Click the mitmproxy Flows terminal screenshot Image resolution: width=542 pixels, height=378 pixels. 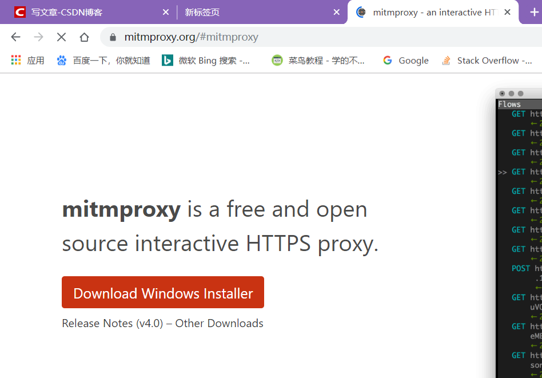tap(517, 229)
